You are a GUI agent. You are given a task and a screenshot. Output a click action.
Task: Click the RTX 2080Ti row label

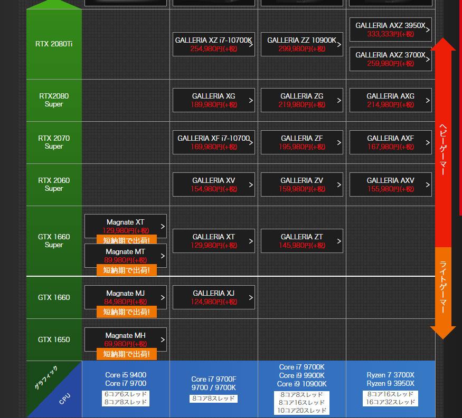pyautogui.click(x=54, y=44)
